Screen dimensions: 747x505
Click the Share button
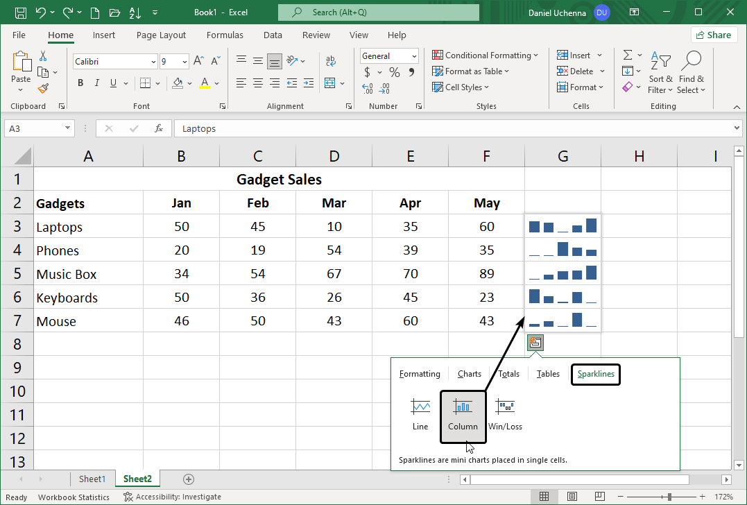coord(714,34)
